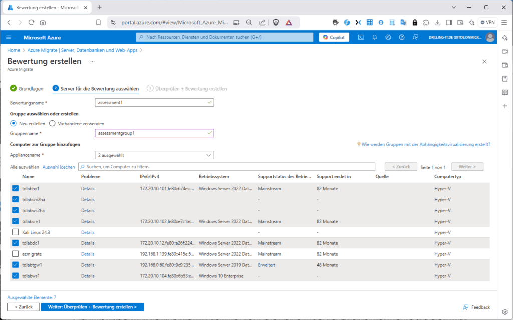Image resolution: width=513 pixels, height=320 pixels.
Task: Click the VPN button in browser toolbar
Action: (487, 22)
